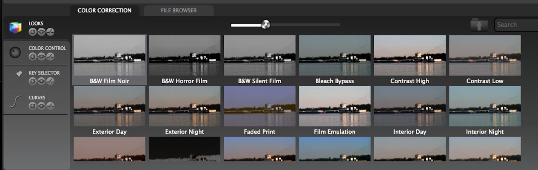
Task: Apply the B&W Film Noir look
Action: coord(109,55)
